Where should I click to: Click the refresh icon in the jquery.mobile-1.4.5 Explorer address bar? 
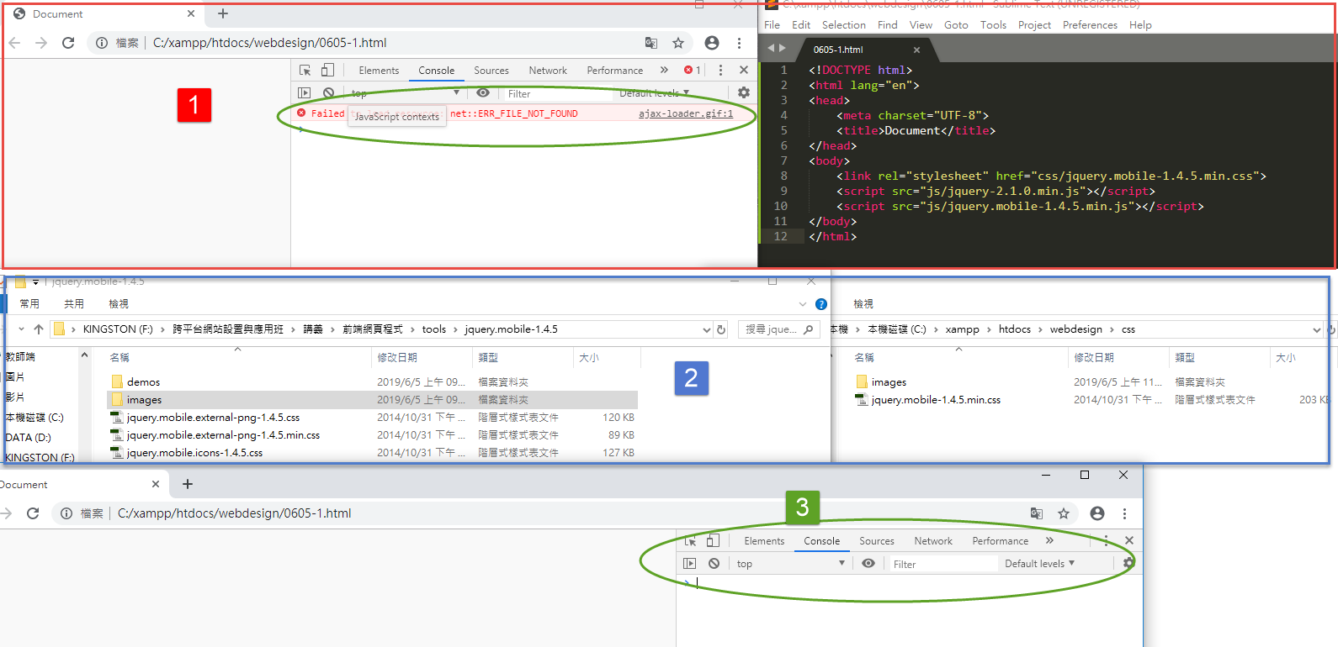[721, 329]
